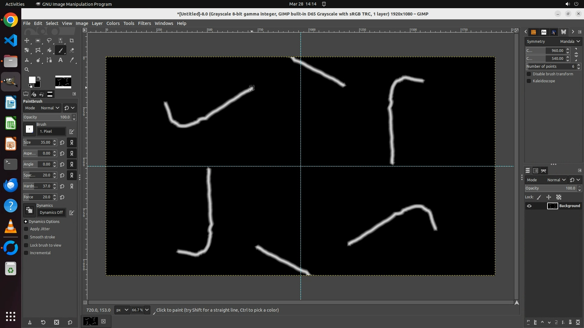Image resolution: width=584 pixels, height=328 pixels.
Task: Open the Symmetry type Mandala dropdown
Action: pos(570,42)
